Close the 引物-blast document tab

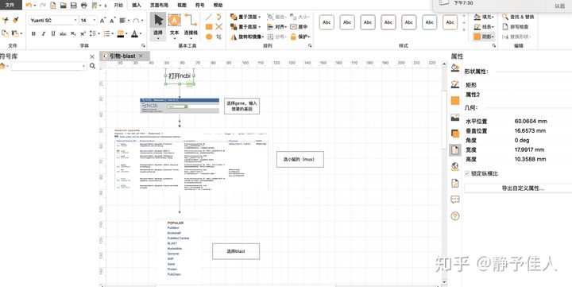click(x=141, y=56)
